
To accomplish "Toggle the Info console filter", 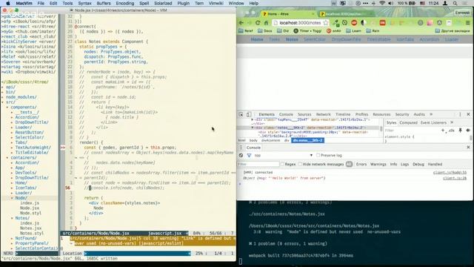I will [393, 164].
